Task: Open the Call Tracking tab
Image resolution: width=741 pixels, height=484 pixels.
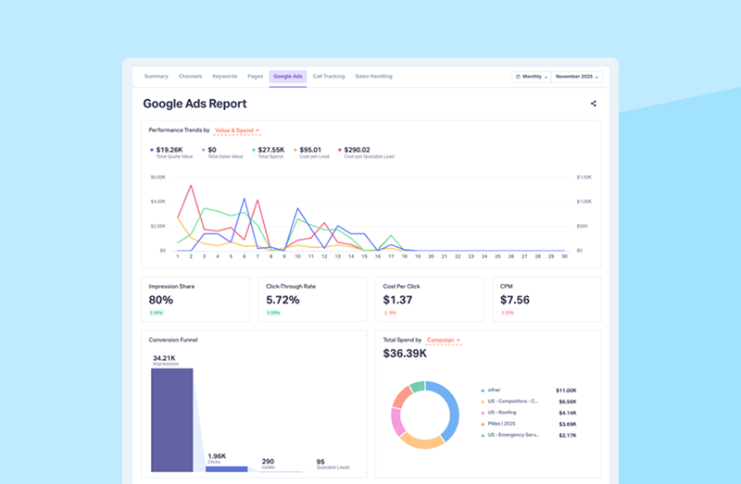Action: point(329,76)
